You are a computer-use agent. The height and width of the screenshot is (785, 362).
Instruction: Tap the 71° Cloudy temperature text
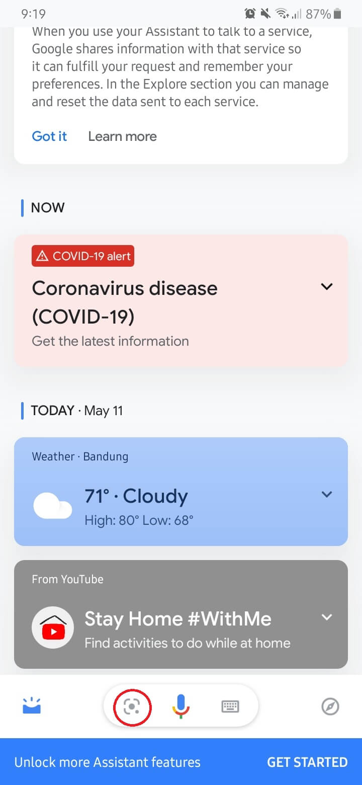[136, 496]
